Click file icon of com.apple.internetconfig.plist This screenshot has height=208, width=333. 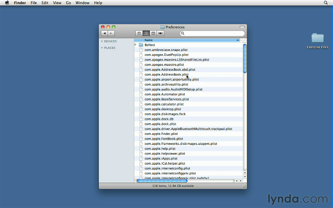tap(141, 168)
